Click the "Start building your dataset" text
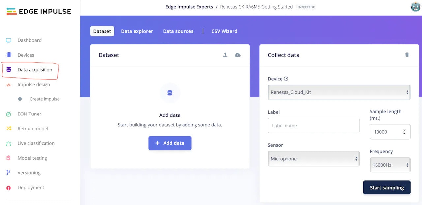The height and width of the screenshot is (205, 422). [x=170, y=125]
